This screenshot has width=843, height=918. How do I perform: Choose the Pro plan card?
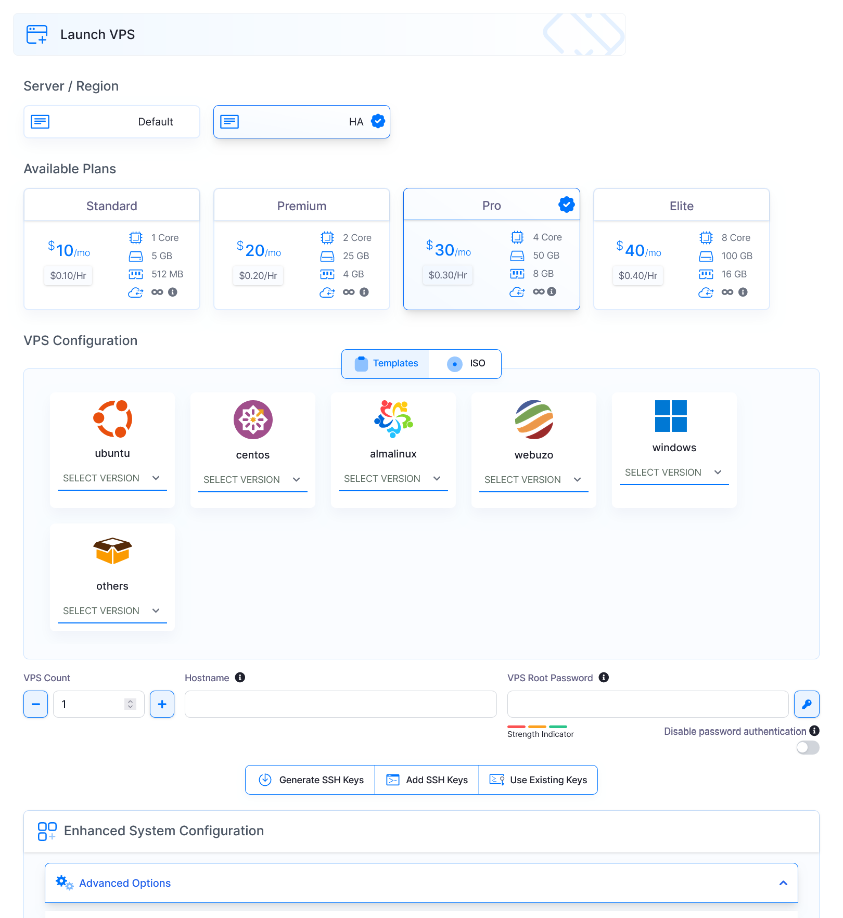[x=492, y=249]
